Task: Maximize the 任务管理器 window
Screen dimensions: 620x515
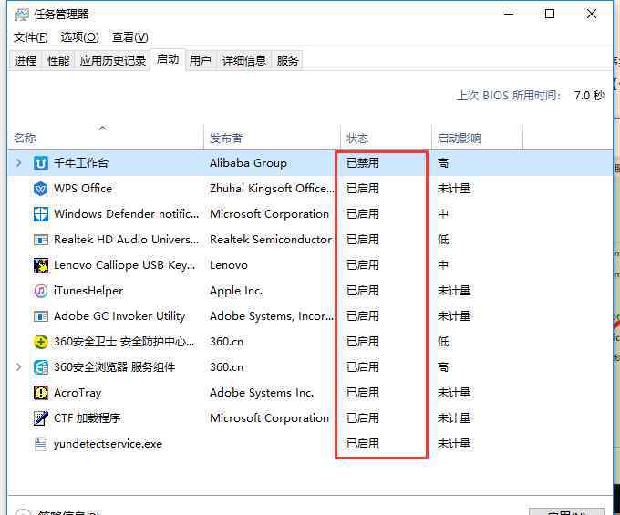Action: 550,15
